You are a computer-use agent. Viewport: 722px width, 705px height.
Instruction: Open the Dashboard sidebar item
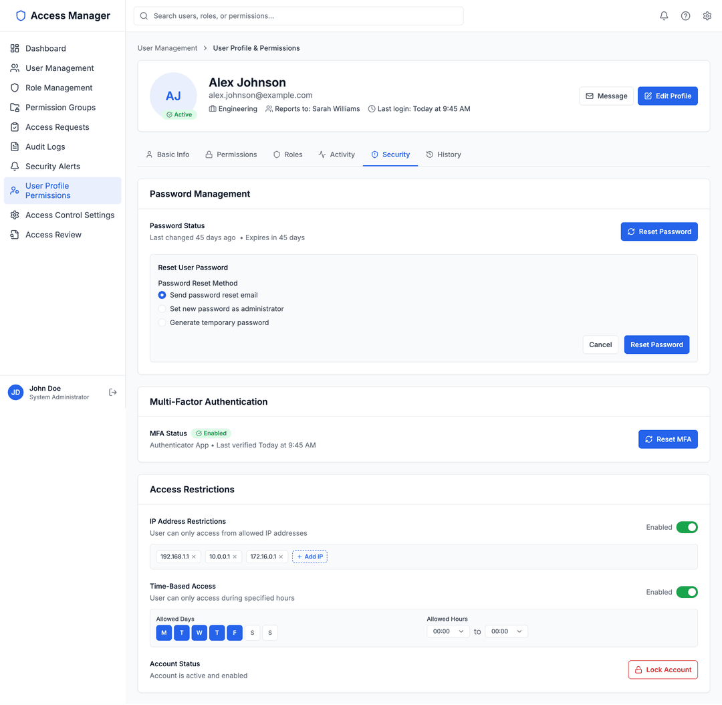point(46,48)
